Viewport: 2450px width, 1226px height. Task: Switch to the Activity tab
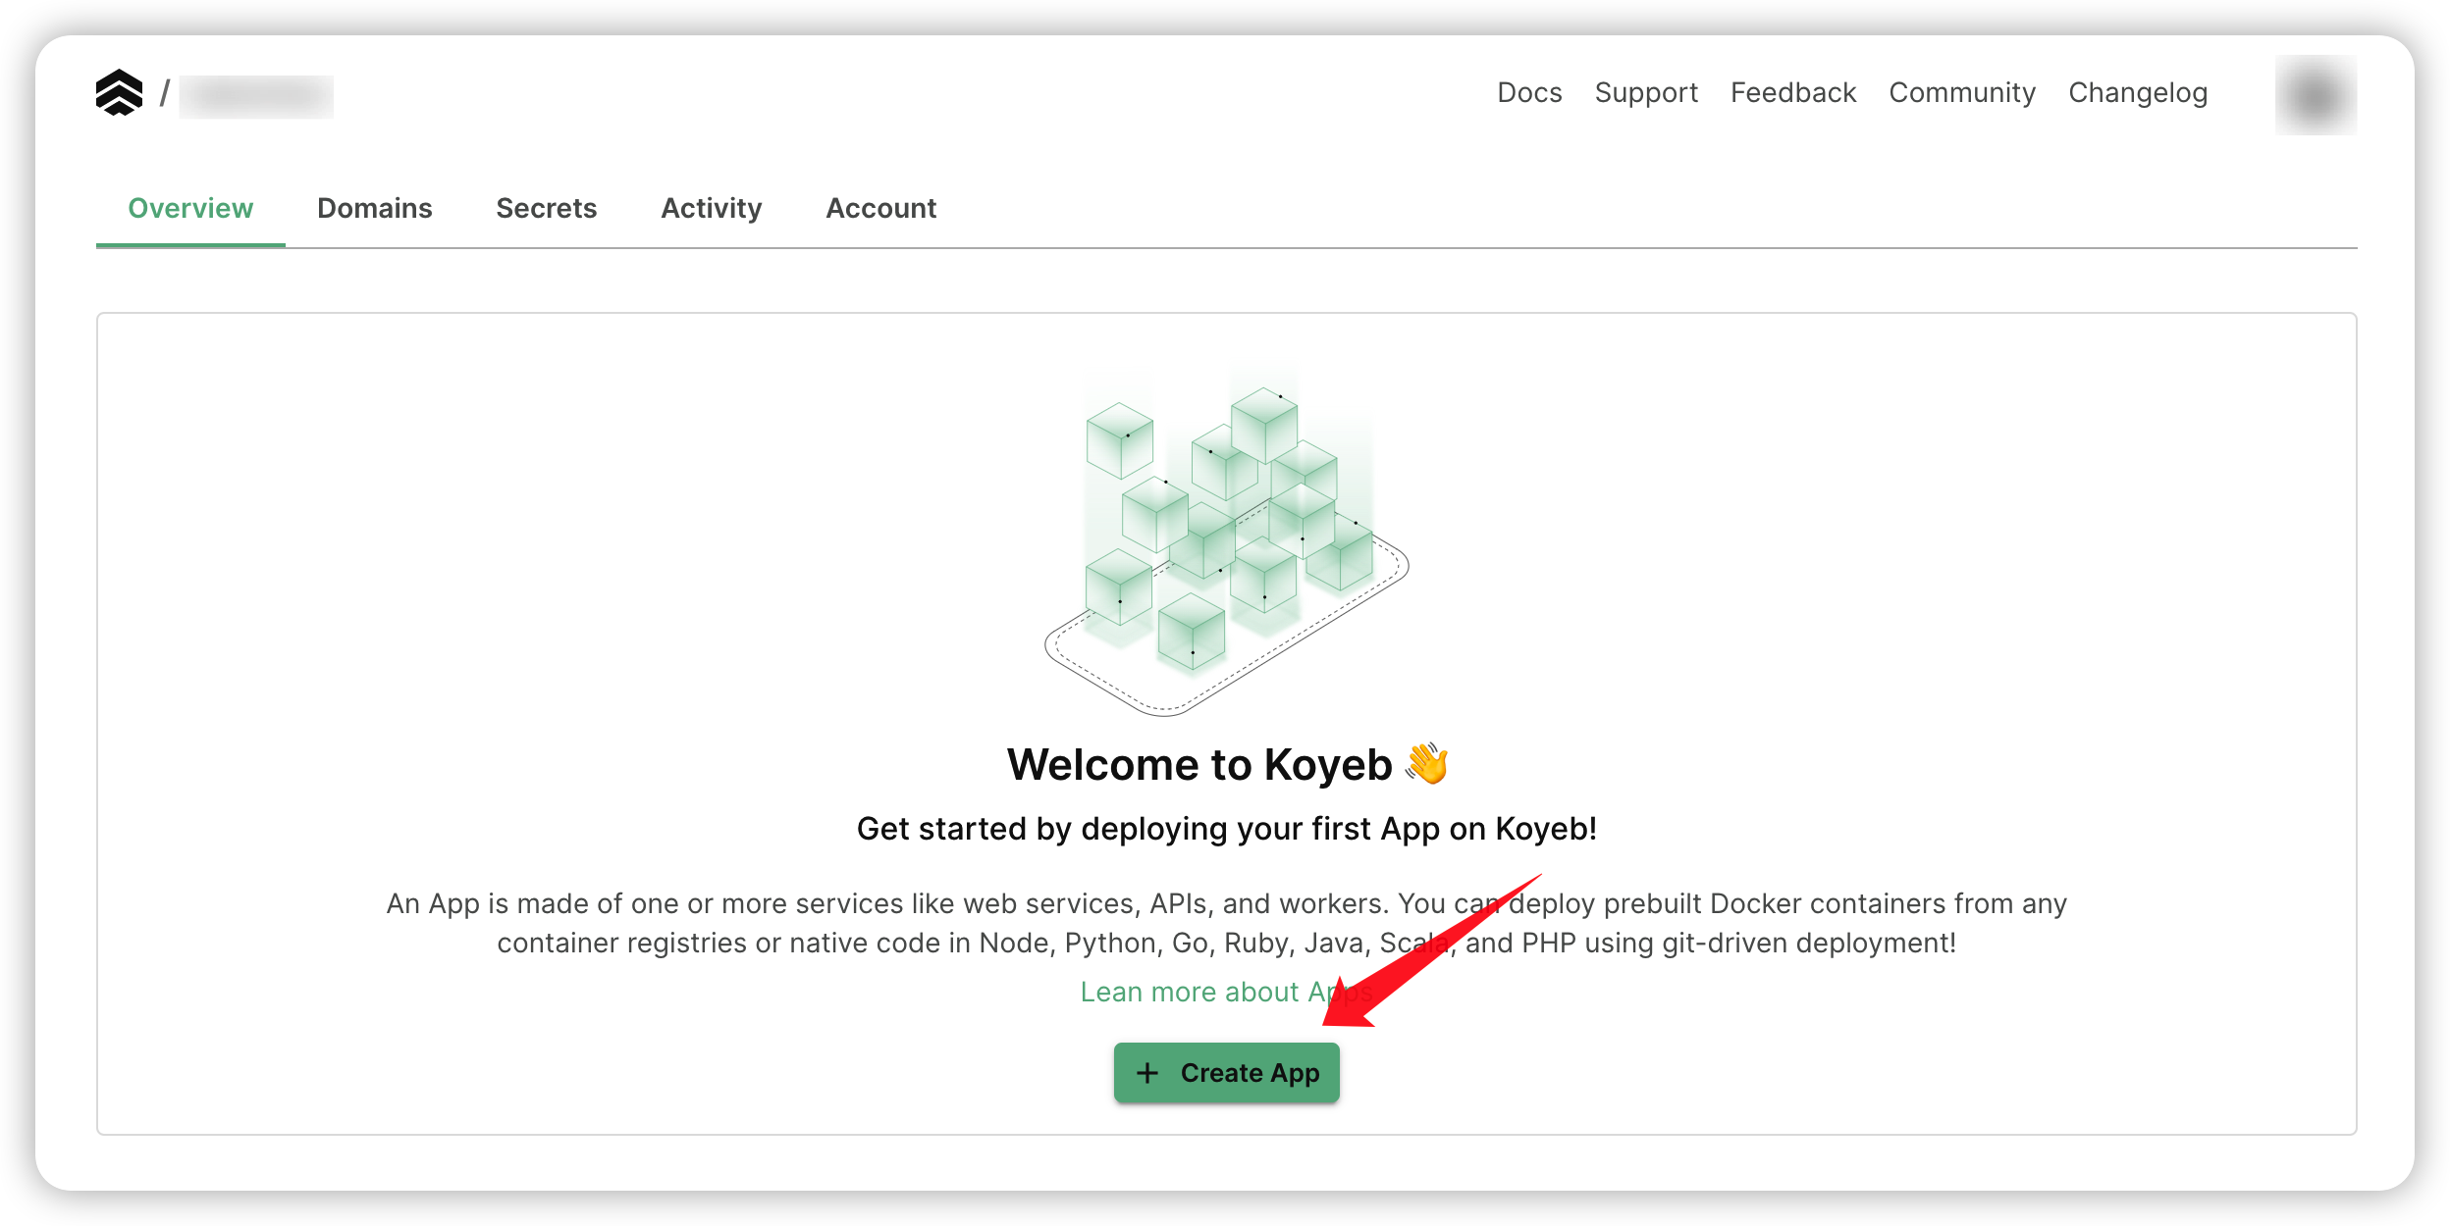(712, 208)
